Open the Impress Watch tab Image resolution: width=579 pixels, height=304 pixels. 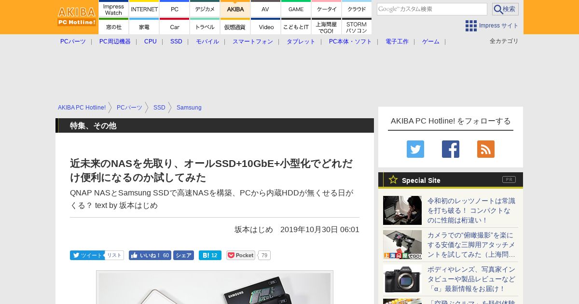point(113,9)
